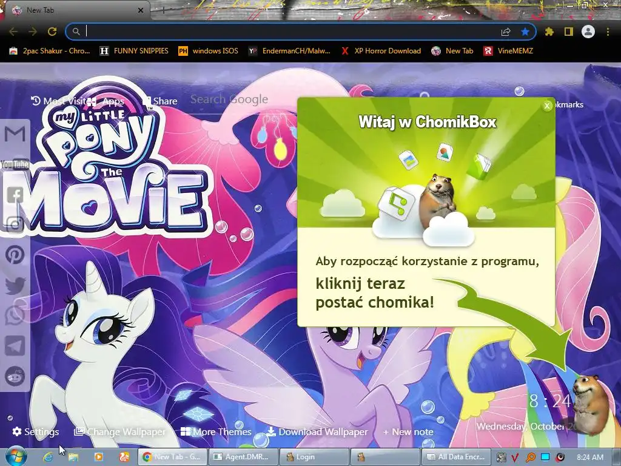The height and width of the screenshot is (466, 621).
Task: Open the New Tab bookmark
Action: click(x=452, y=51)
